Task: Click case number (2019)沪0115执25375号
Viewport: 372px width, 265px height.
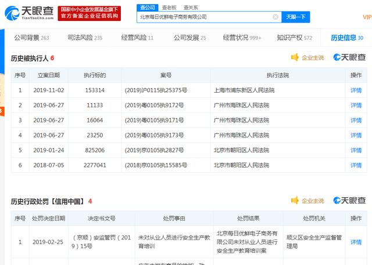Action: click(x=156, y=90)
